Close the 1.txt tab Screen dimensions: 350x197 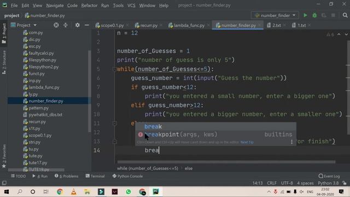pyautogui.click(x=309, y=25)
